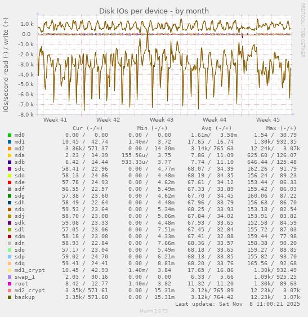
Task: Click the sdo legend label
Action: (x=19, y=250)
